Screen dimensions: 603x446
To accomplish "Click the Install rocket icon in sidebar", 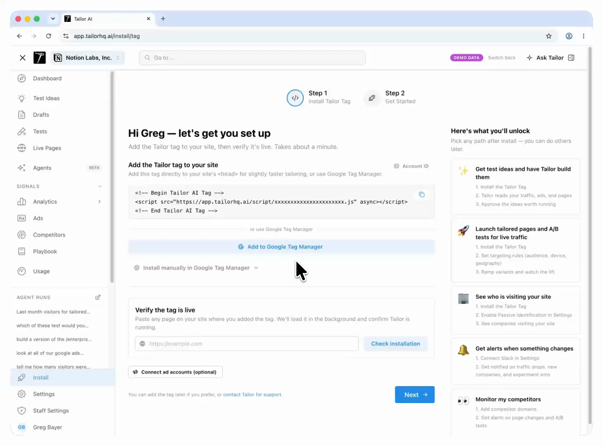I will 22,377.
